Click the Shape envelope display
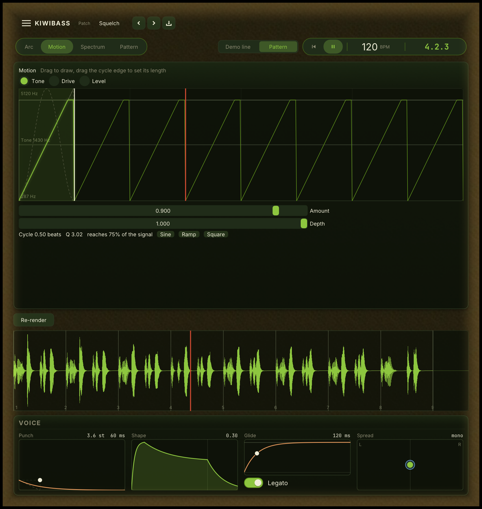This screenshot has height=509, width=482. [x=184, y=465]
